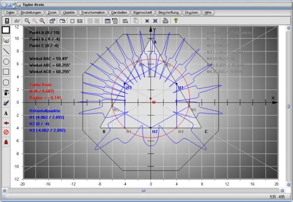Screen dimensions: 293x202
Task: Open the Objekte menu
Action: [69, 12]
